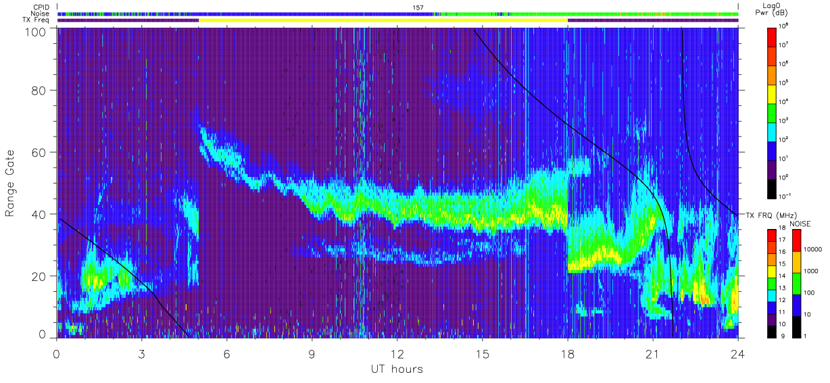Image resolution: width=830 pixels, height=383 pixels.
Task: Click Range Gate tick label '40'
Action: [x=40, y=214]
